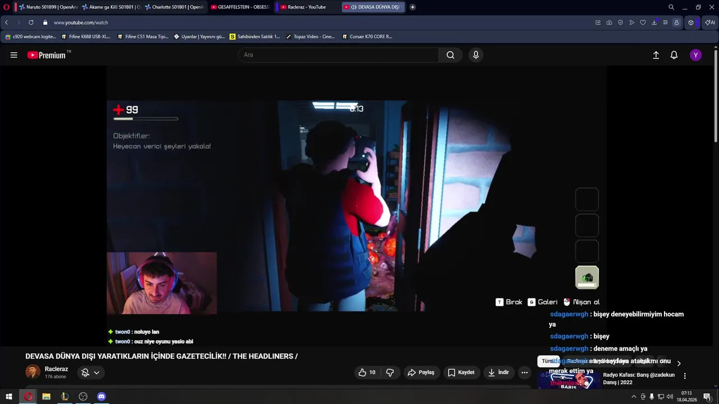Open c920 webcam logite bookmark
This screenshot has height=404, width=719.
pos(31,36)
